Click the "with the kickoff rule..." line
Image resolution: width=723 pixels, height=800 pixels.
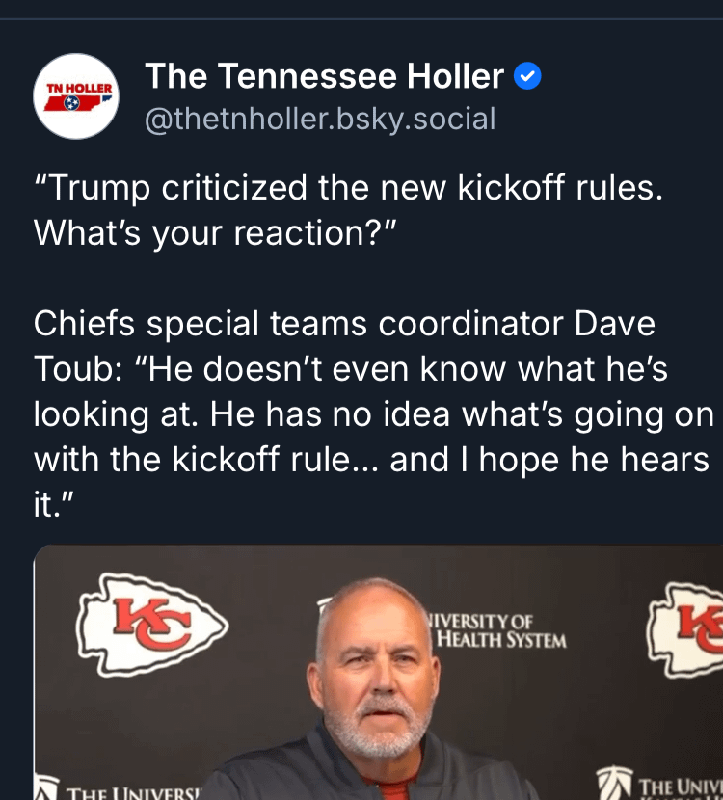[x=371, y=460]
